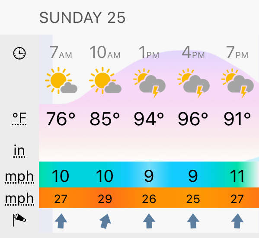
Task: Click the 7 AM wind direction arrow
Action: click(x=61, y=221)
